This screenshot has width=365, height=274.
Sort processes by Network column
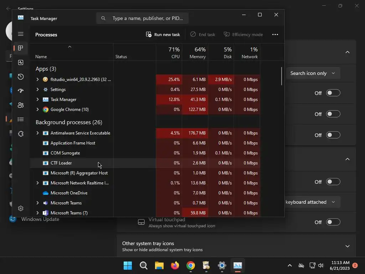point(247,53)
